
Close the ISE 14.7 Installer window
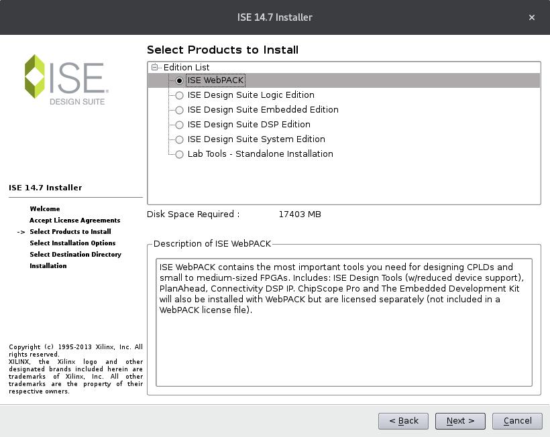pos(532,17)
